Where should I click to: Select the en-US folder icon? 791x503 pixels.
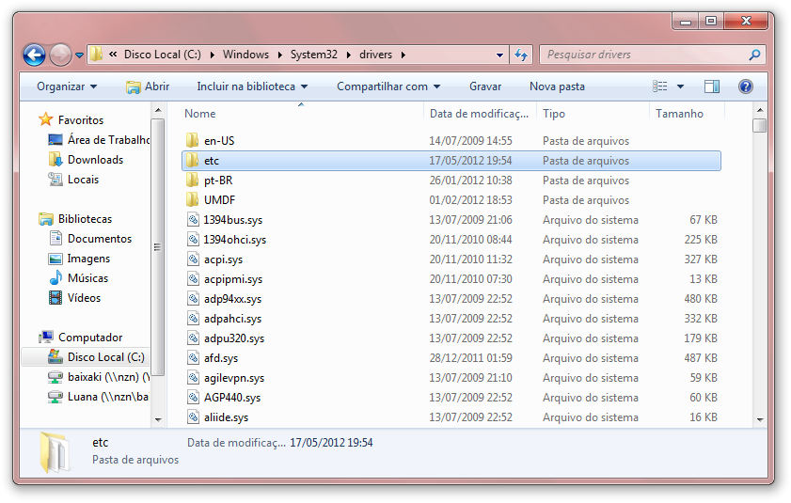click(192, 140)
